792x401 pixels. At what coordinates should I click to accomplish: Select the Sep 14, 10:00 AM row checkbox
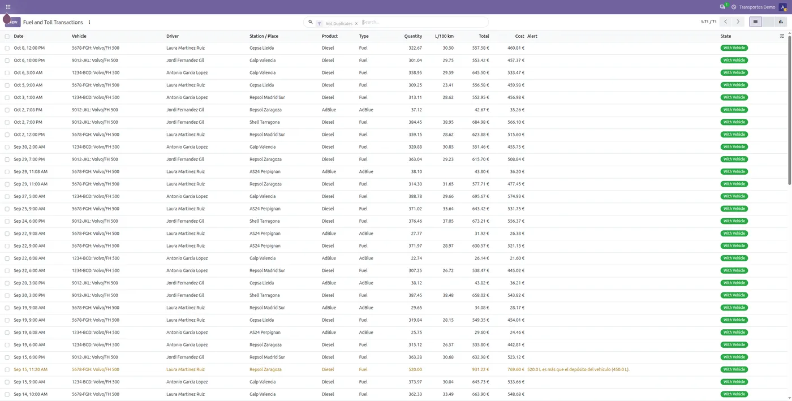pos(7,394)
